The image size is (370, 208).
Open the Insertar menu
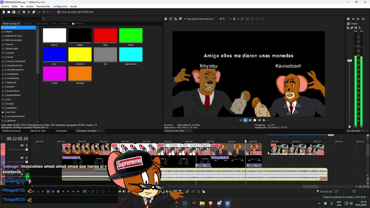point(30,6)
